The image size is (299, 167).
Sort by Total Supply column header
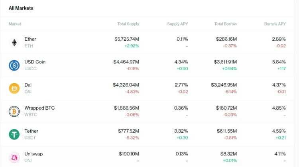click(x=128, y=24)
